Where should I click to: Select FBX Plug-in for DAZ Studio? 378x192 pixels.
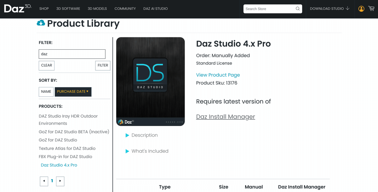coord(66,156)
